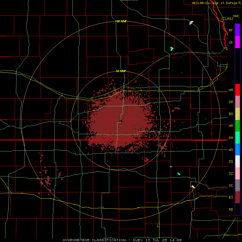
Task: Click the "UK" legend label
Action: pyautogui.click(x=231, y=42)
